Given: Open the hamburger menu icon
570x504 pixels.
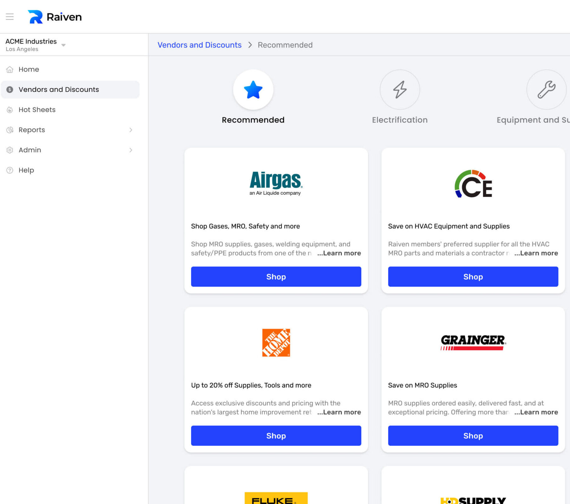Looking at the screenshot, I should 10,17.
